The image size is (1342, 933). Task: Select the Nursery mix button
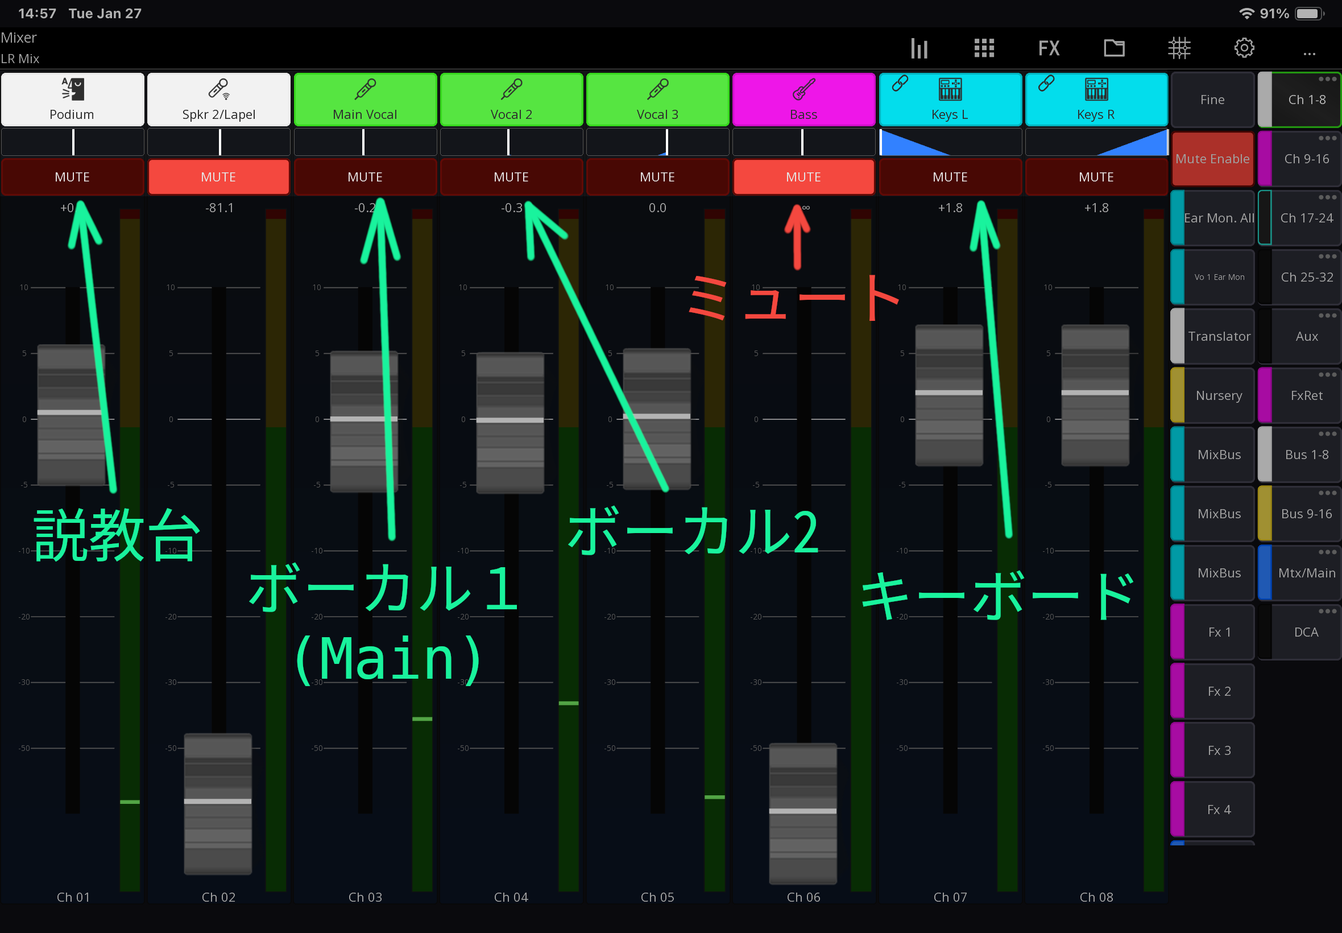click(x=1219, y=395)
